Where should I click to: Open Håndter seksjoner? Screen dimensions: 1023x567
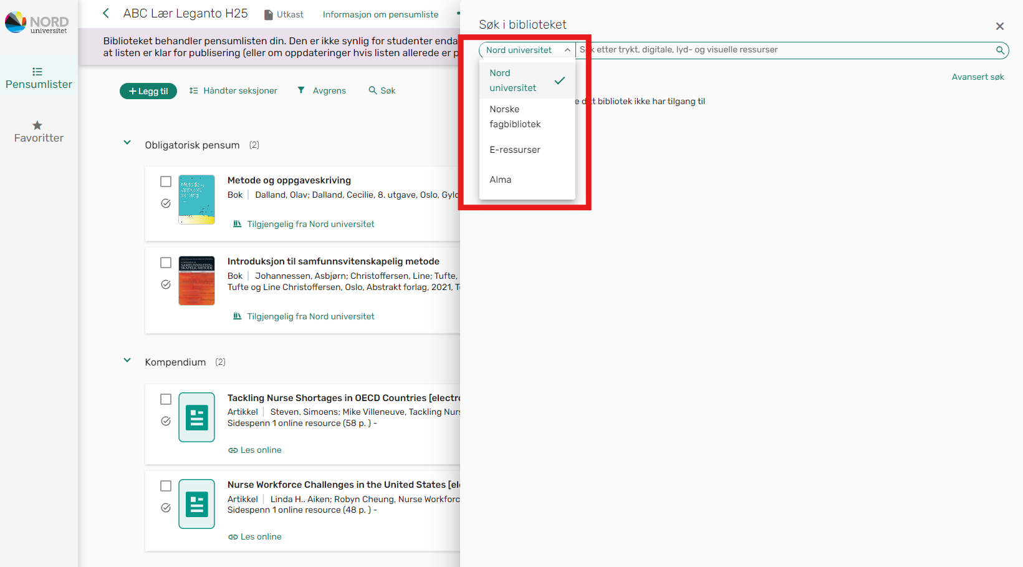click(233, 90)
